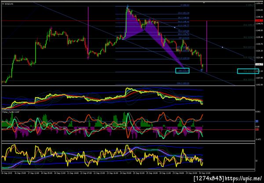Click the blue up arrow under the latest candle
The image size is (264, 183).
point(202,70)
